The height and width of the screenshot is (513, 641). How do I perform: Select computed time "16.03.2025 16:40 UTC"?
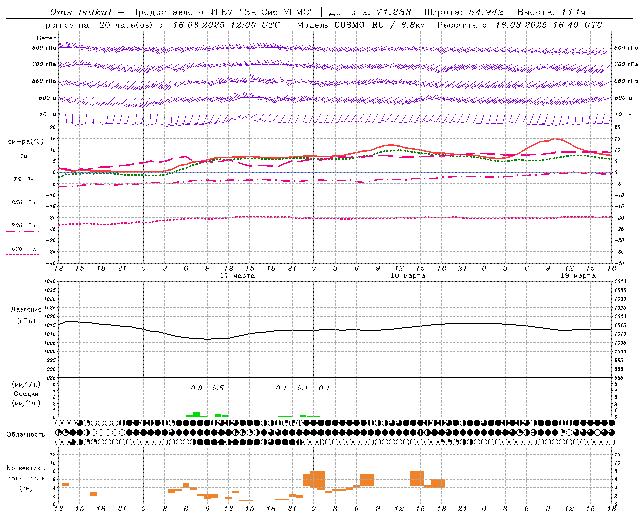click(x=548, y=25)
